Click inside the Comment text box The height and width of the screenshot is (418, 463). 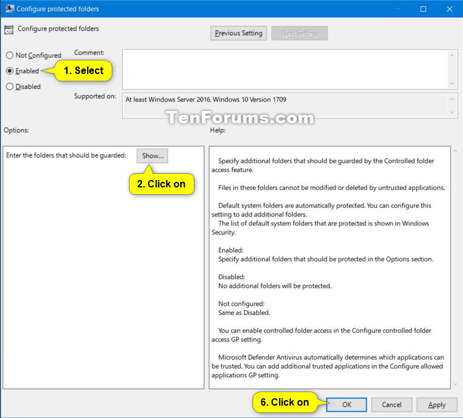point(285,69)
